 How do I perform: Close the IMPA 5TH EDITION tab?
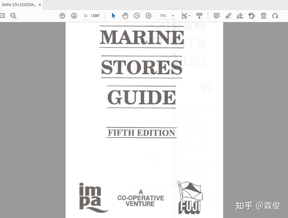click(x=39, y=5)
